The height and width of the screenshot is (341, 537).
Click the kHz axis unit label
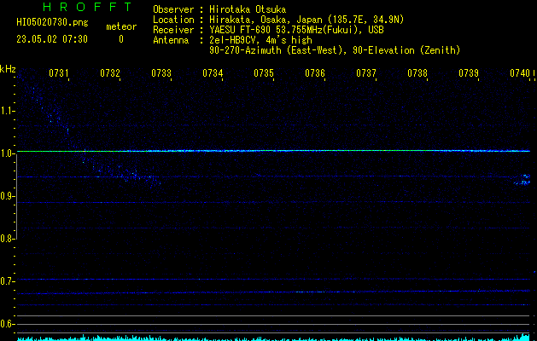(8, 69)
